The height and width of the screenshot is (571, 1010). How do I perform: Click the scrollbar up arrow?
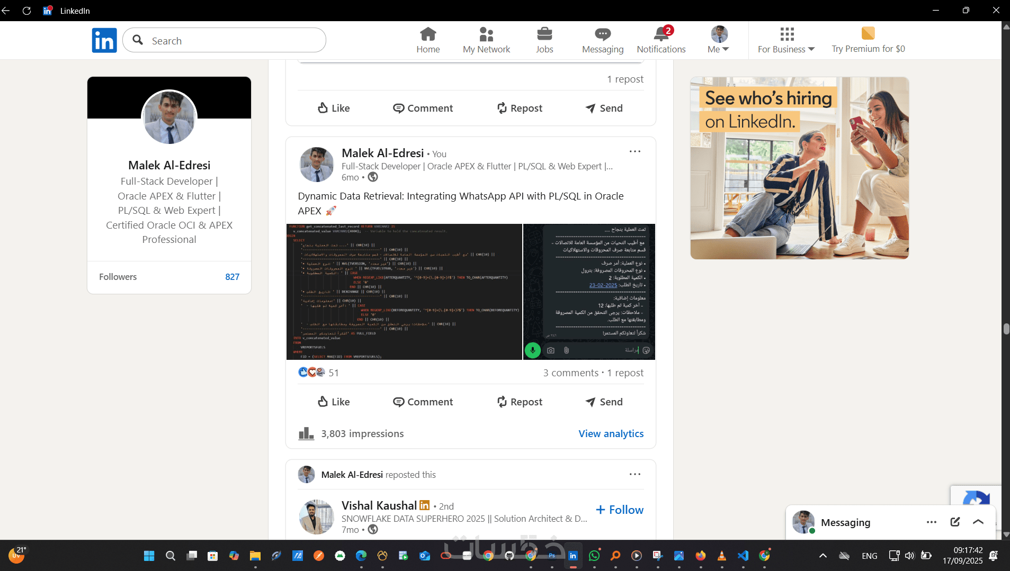pos(1006,26)
